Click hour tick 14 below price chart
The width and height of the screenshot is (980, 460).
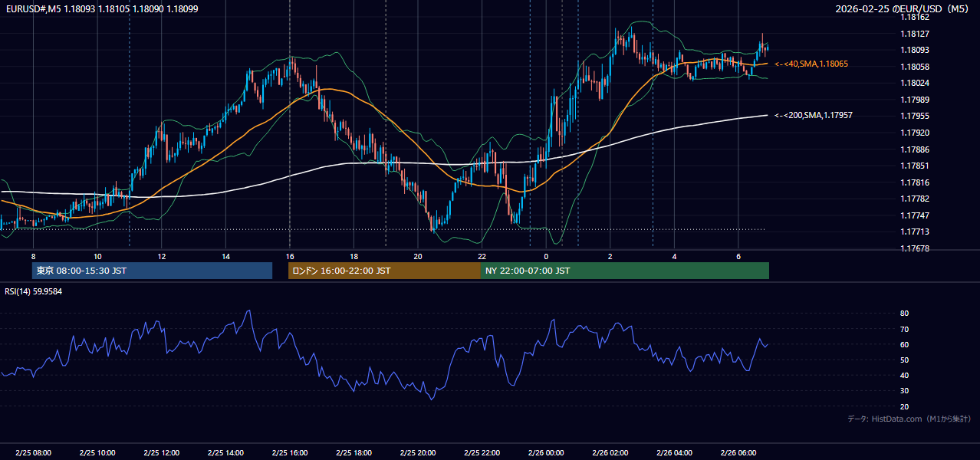click(225, 256)
